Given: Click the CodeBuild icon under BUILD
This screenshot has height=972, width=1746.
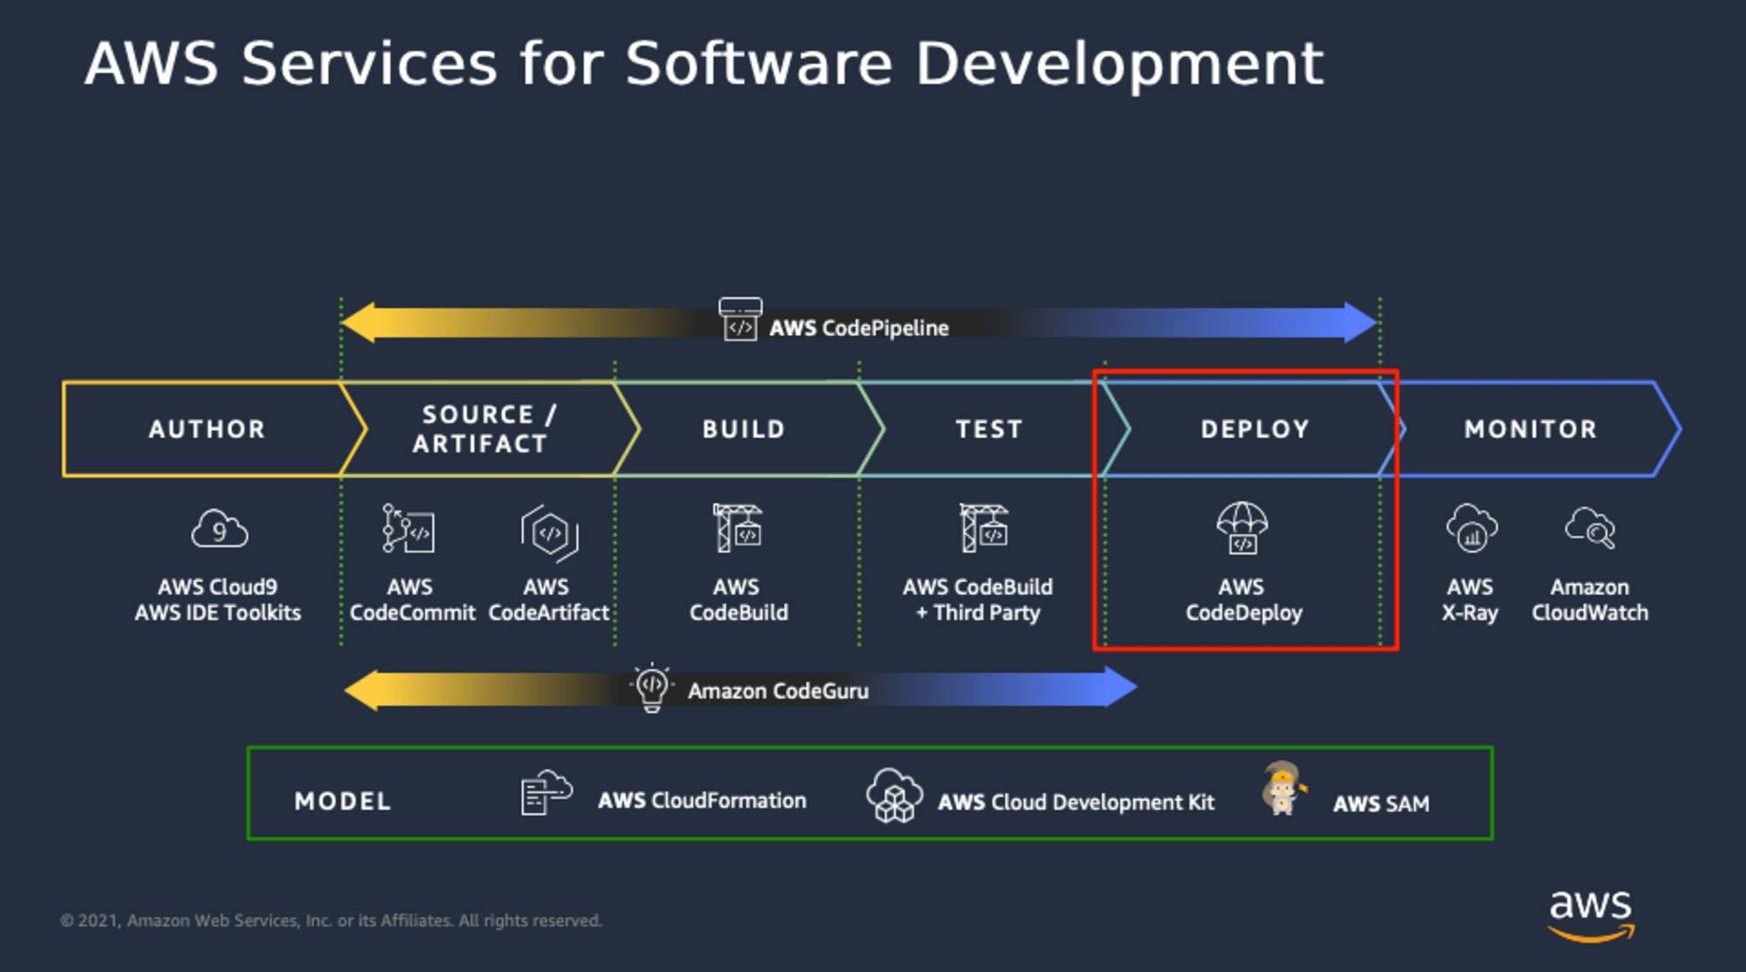Looking at the screenshot, I should click(x=738, y=528).
